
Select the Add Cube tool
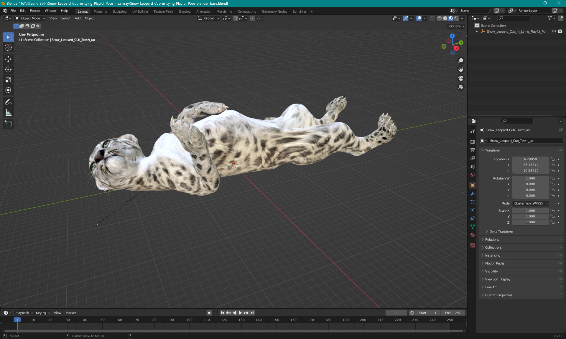point(8,124)
